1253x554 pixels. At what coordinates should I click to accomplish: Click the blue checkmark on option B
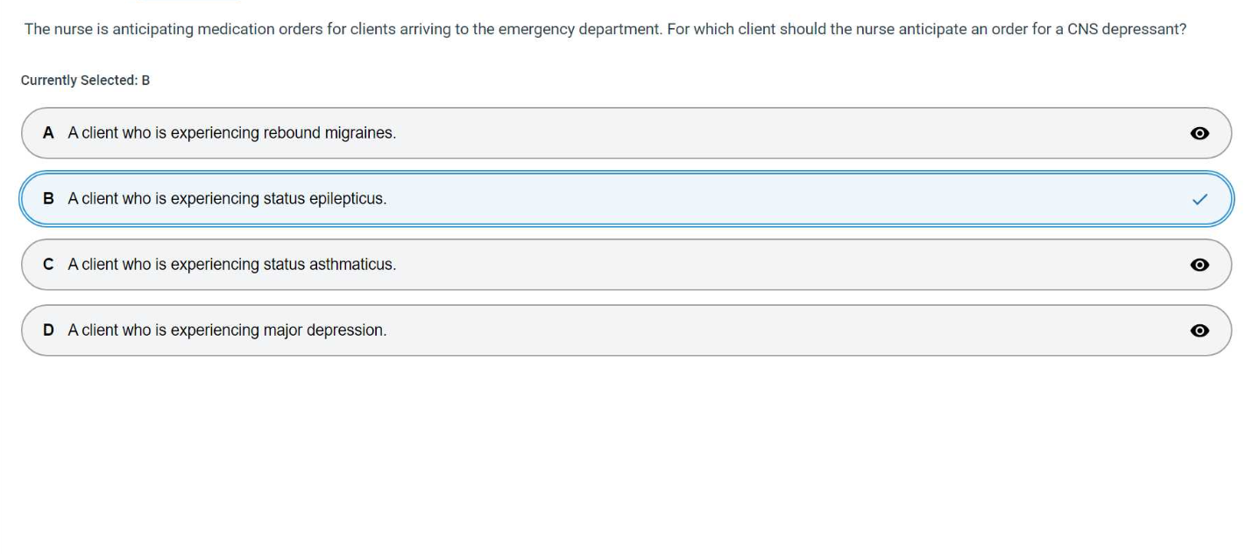(x=1200, y=199)
